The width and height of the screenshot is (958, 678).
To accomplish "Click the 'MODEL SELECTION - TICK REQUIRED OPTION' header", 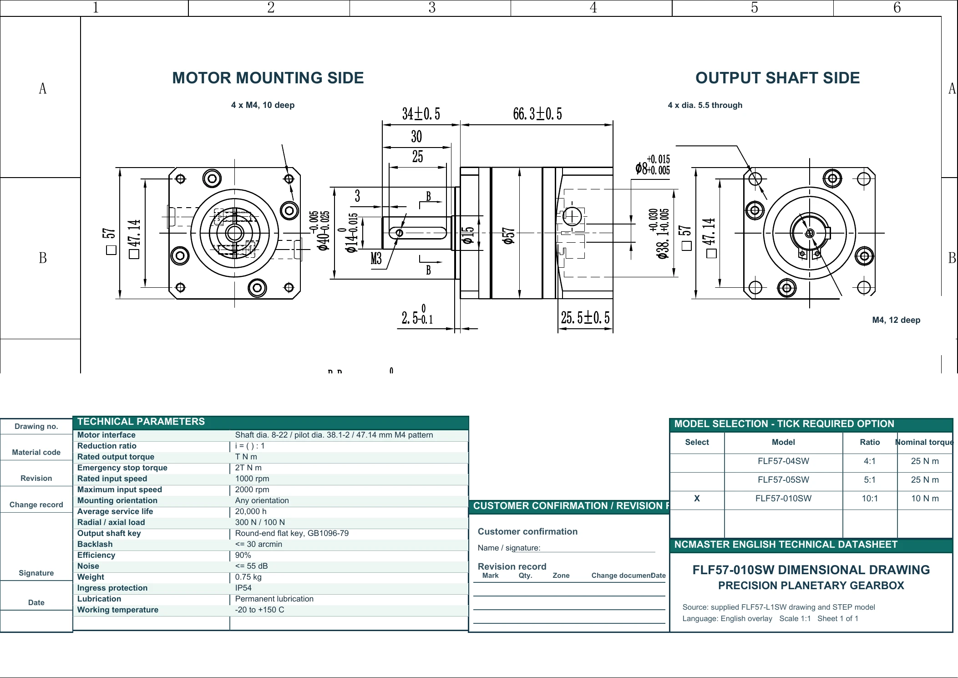I will tap(811, 424).
